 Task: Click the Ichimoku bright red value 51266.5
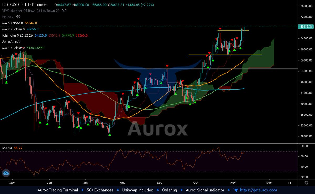pos(82,35)
